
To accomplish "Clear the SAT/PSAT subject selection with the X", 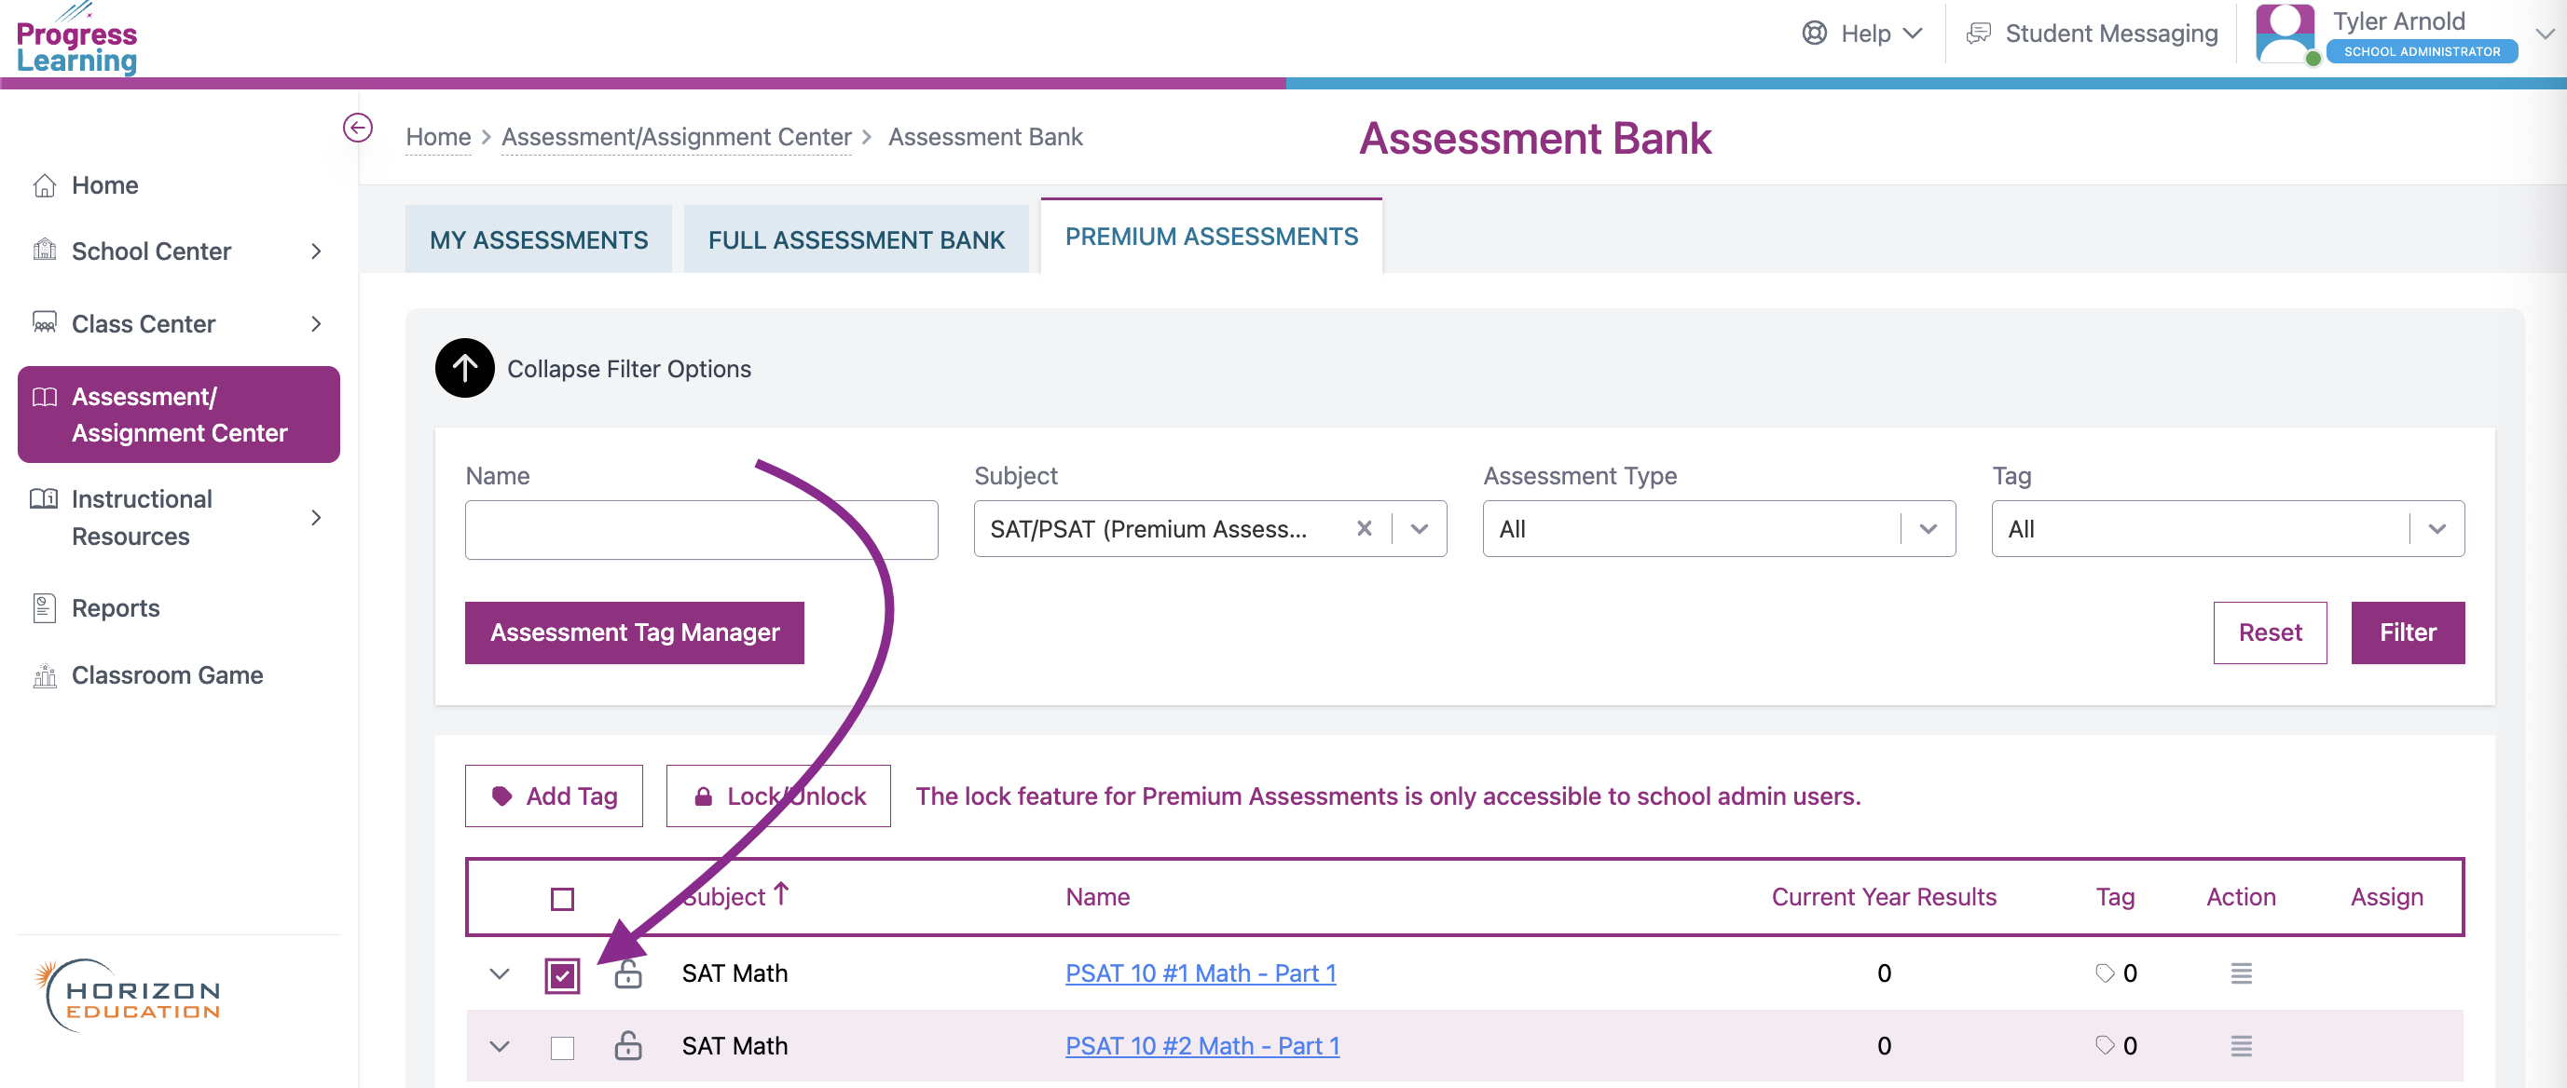I will pyautogui.click(x=1365, y=528).
